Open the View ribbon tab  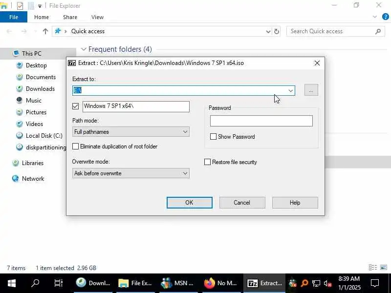pyautogui.click(x=97, y=17)
